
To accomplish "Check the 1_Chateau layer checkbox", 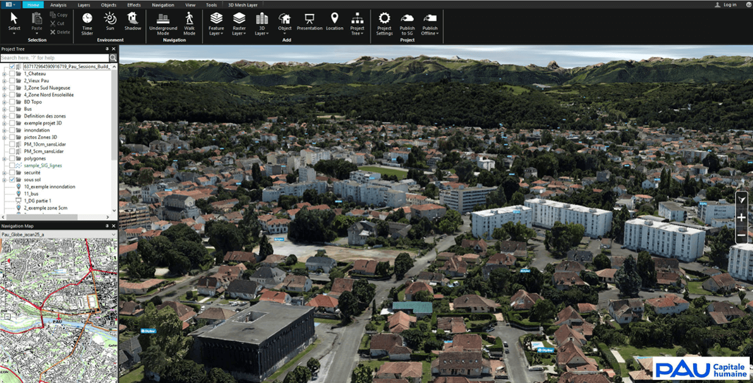I will point(12,74).
